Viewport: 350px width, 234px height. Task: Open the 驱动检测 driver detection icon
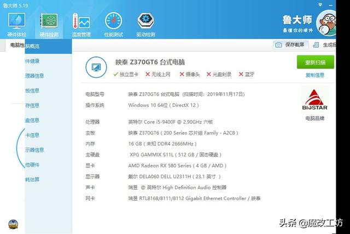click(x=146, y=24)
